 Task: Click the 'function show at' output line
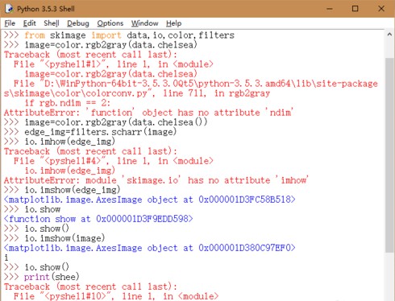click(x=98, y=219)
